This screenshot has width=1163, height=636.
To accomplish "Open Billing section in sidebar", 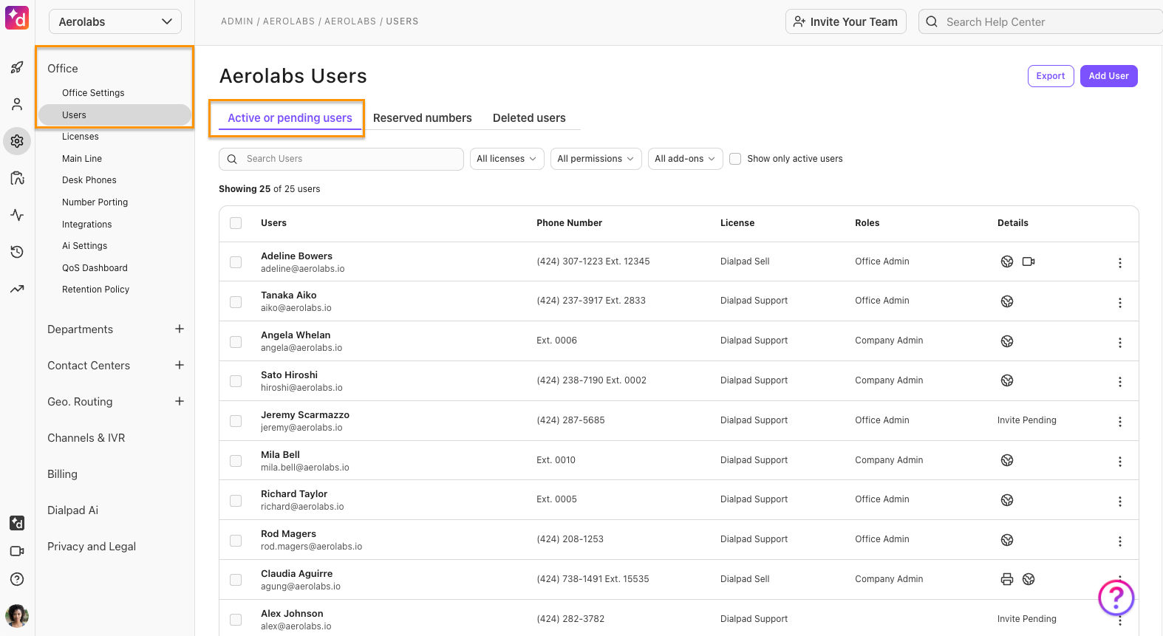I will pos(62,474).
